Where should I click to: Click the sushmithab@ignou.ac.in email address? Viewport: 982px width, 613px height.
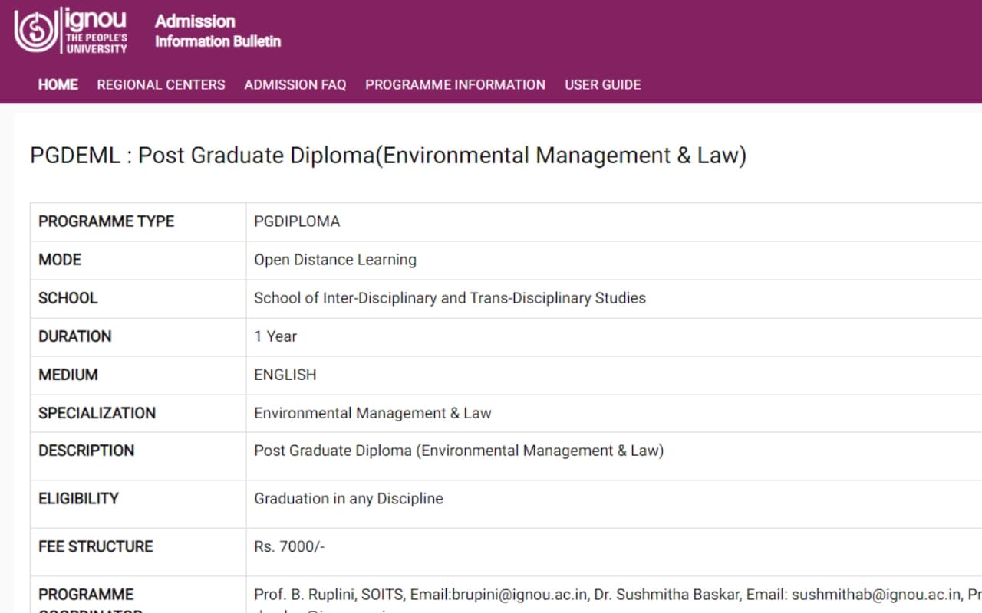click(876, 595)
